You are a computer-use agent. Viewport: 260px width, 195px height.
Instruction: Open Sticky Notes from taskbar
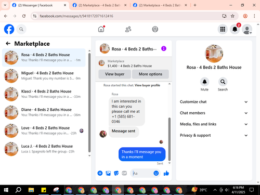click(44, 190)
